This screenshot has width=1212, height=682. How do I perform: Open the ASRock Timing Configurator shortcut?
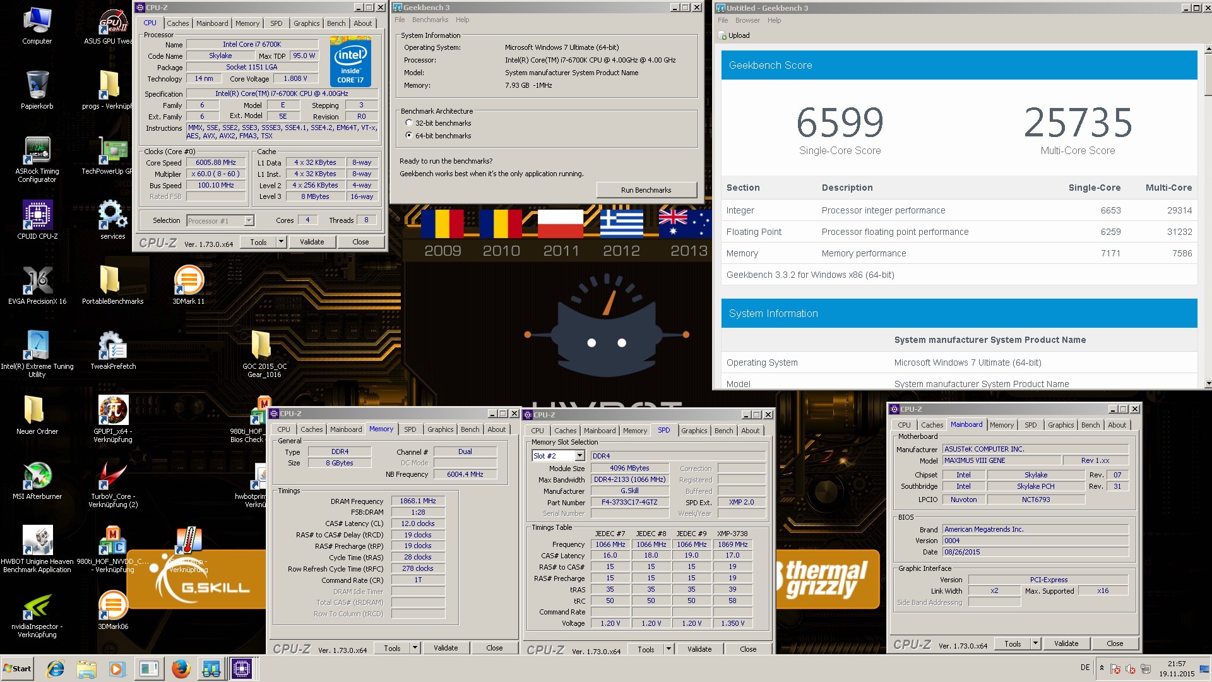point(37,160)
